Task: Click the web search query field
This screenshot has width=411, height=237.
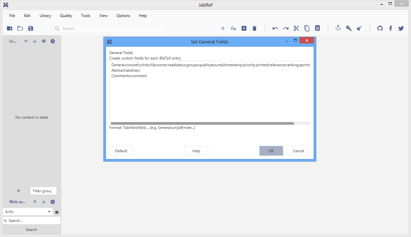Action: click(31, 221)
